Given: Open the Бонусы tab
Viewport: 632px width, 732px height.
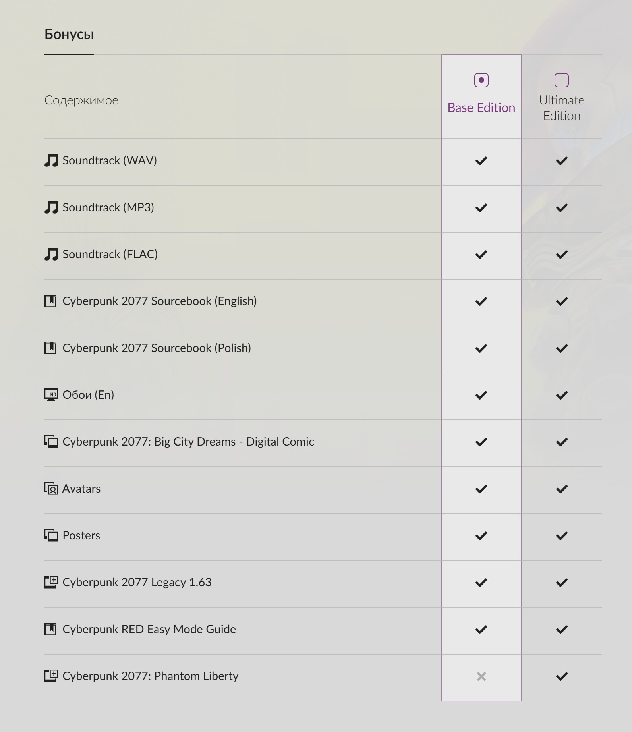Looking at the screenshot, I should click(x=69, y=34).
